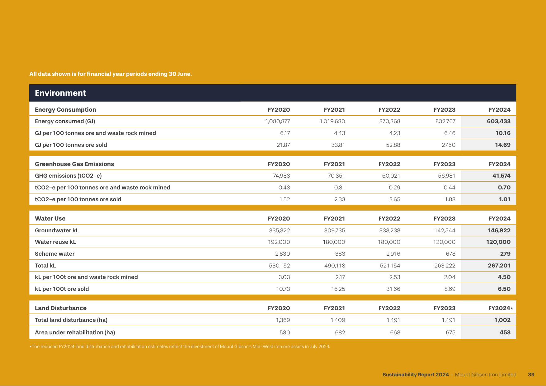Select the 'Groundwater kL' row label
546x386 pixels.
point(57,230)
